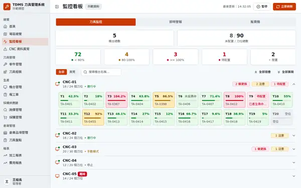Select the 全部 filter toggle
This screenshot has width=301, height=188.
[61, 72]
